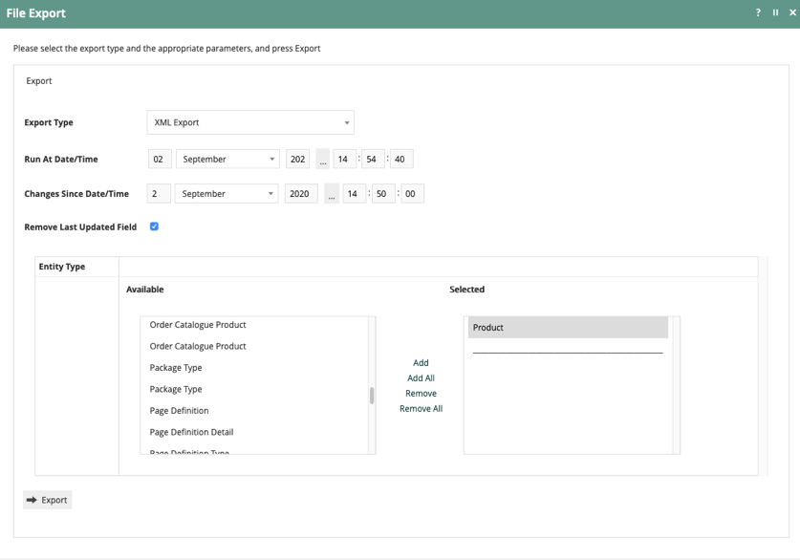
Task: Select Page Definition in Available list
Action: click(179, 411)
